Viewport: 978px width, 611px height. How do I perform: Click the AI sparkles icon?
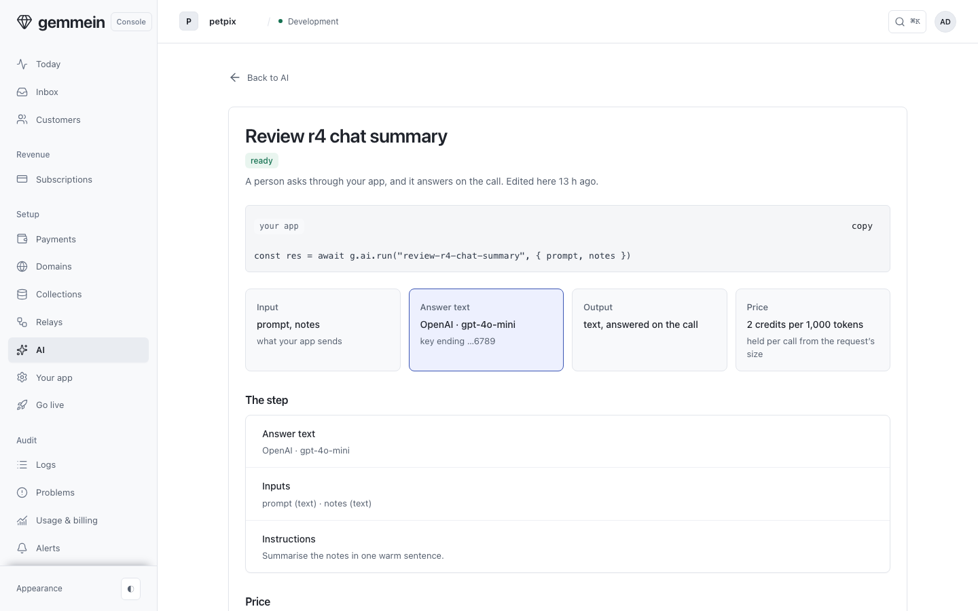[22, 350]
